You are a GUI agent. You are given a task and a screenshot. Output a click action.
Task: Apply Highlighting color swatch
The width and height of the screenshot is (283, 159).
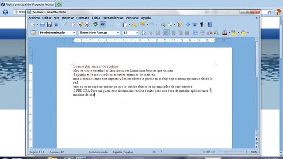click(234, 33)
